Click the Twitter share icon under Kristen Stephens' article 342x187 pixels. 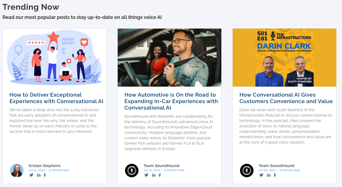click(x=31, y=175)
